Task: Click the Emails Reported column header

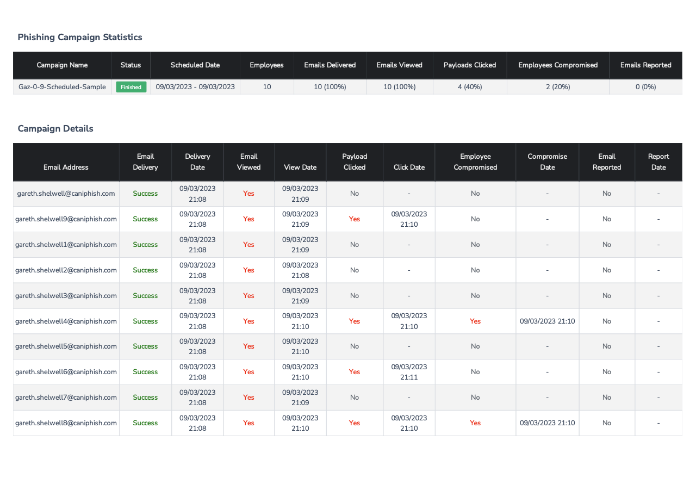Action: tap(645, 65)
